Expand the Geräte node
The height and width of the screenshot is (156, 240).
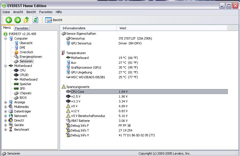coord(6,125)
